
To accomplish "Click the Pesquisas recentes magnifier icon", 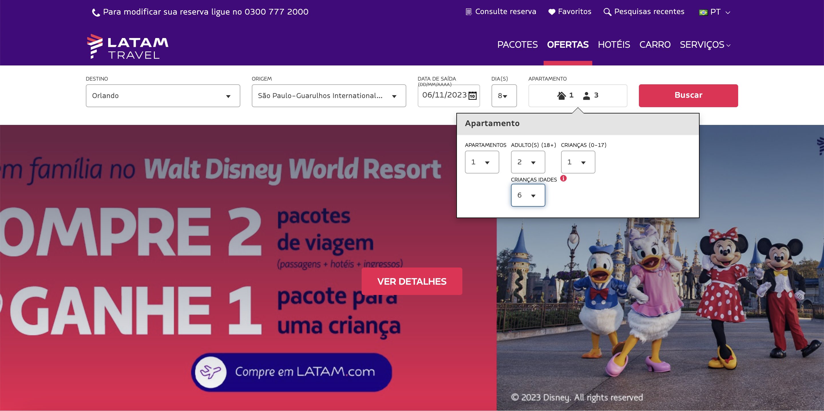I will pyautogui.click(x=607, y=12).
